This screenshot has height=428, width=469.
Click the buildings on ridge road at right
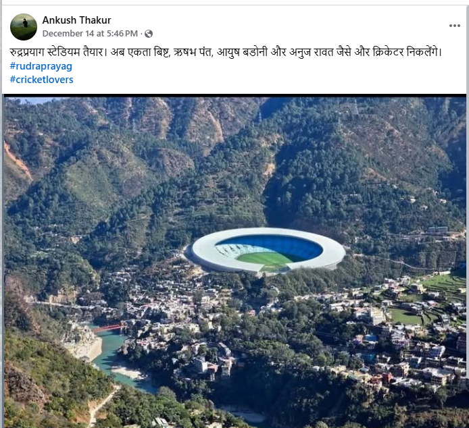click(x=437, y=230)
